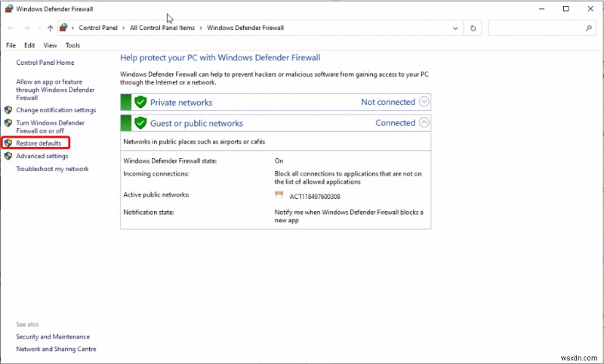The image size is (604, 364).
Task: Click shield icon beside Turn Windows Defender Firewall
Action: 8,123
